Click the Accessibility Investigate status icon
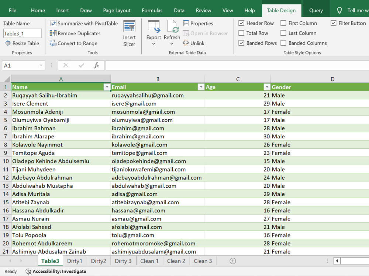 click(28, 271)
